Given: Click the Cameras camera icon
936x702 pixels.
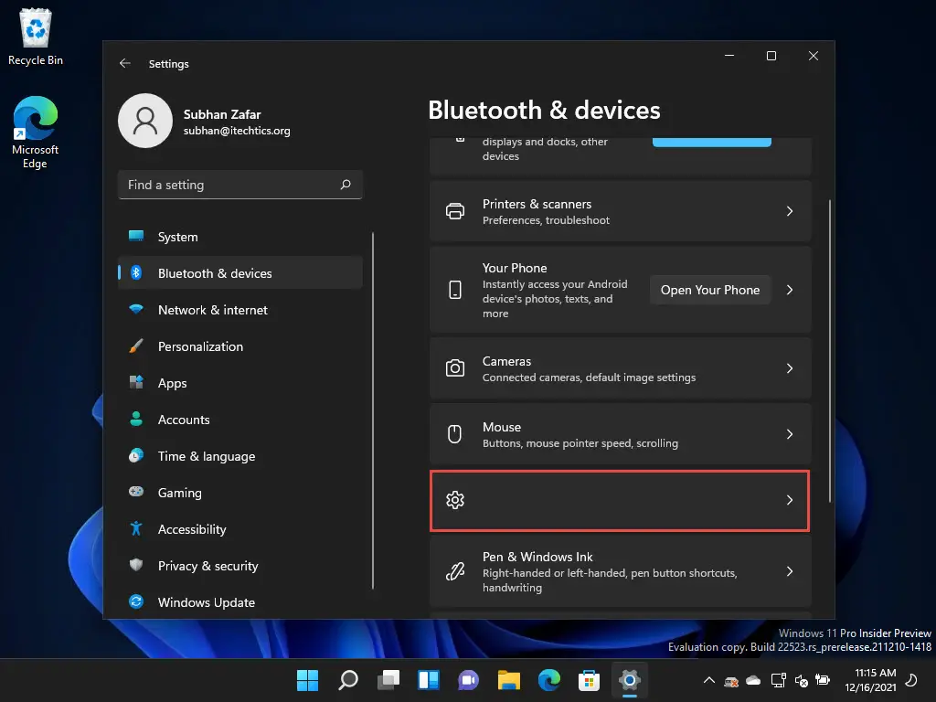Looking at the screenshot, I should tap(455, 368).
